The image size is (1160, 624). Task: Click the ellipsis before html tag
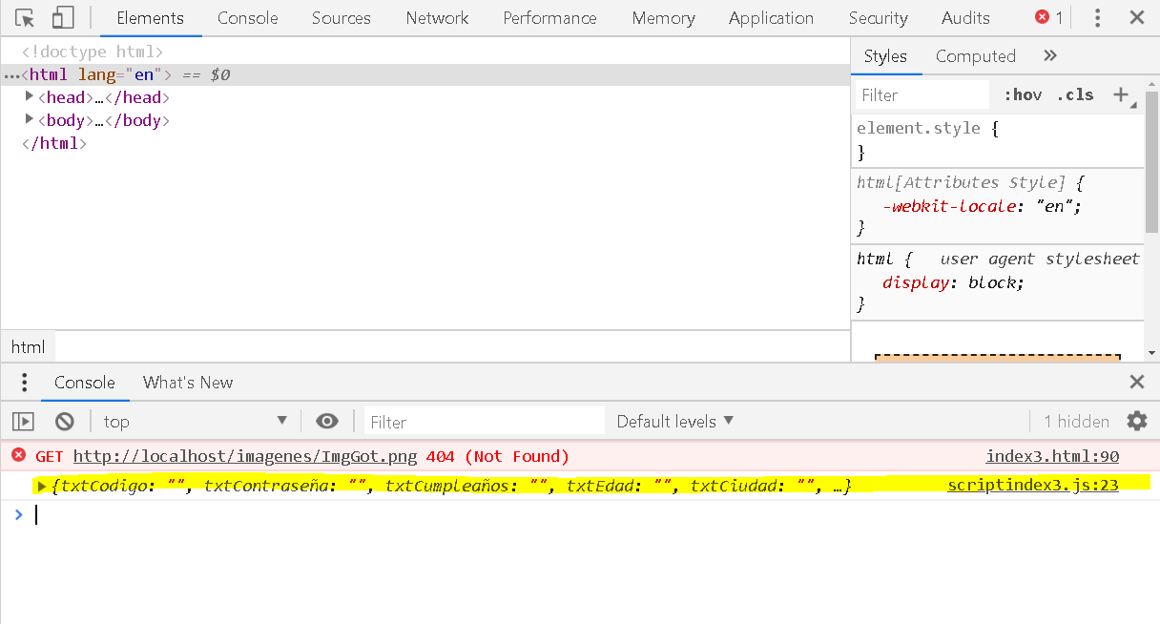point(11,75)
